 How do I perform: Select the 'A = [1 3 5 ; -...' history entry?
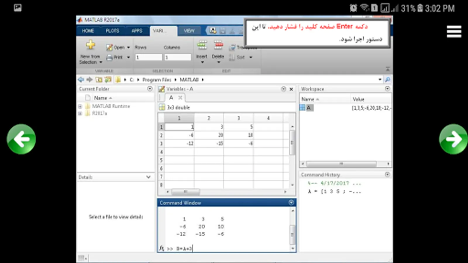pos(334,192)
